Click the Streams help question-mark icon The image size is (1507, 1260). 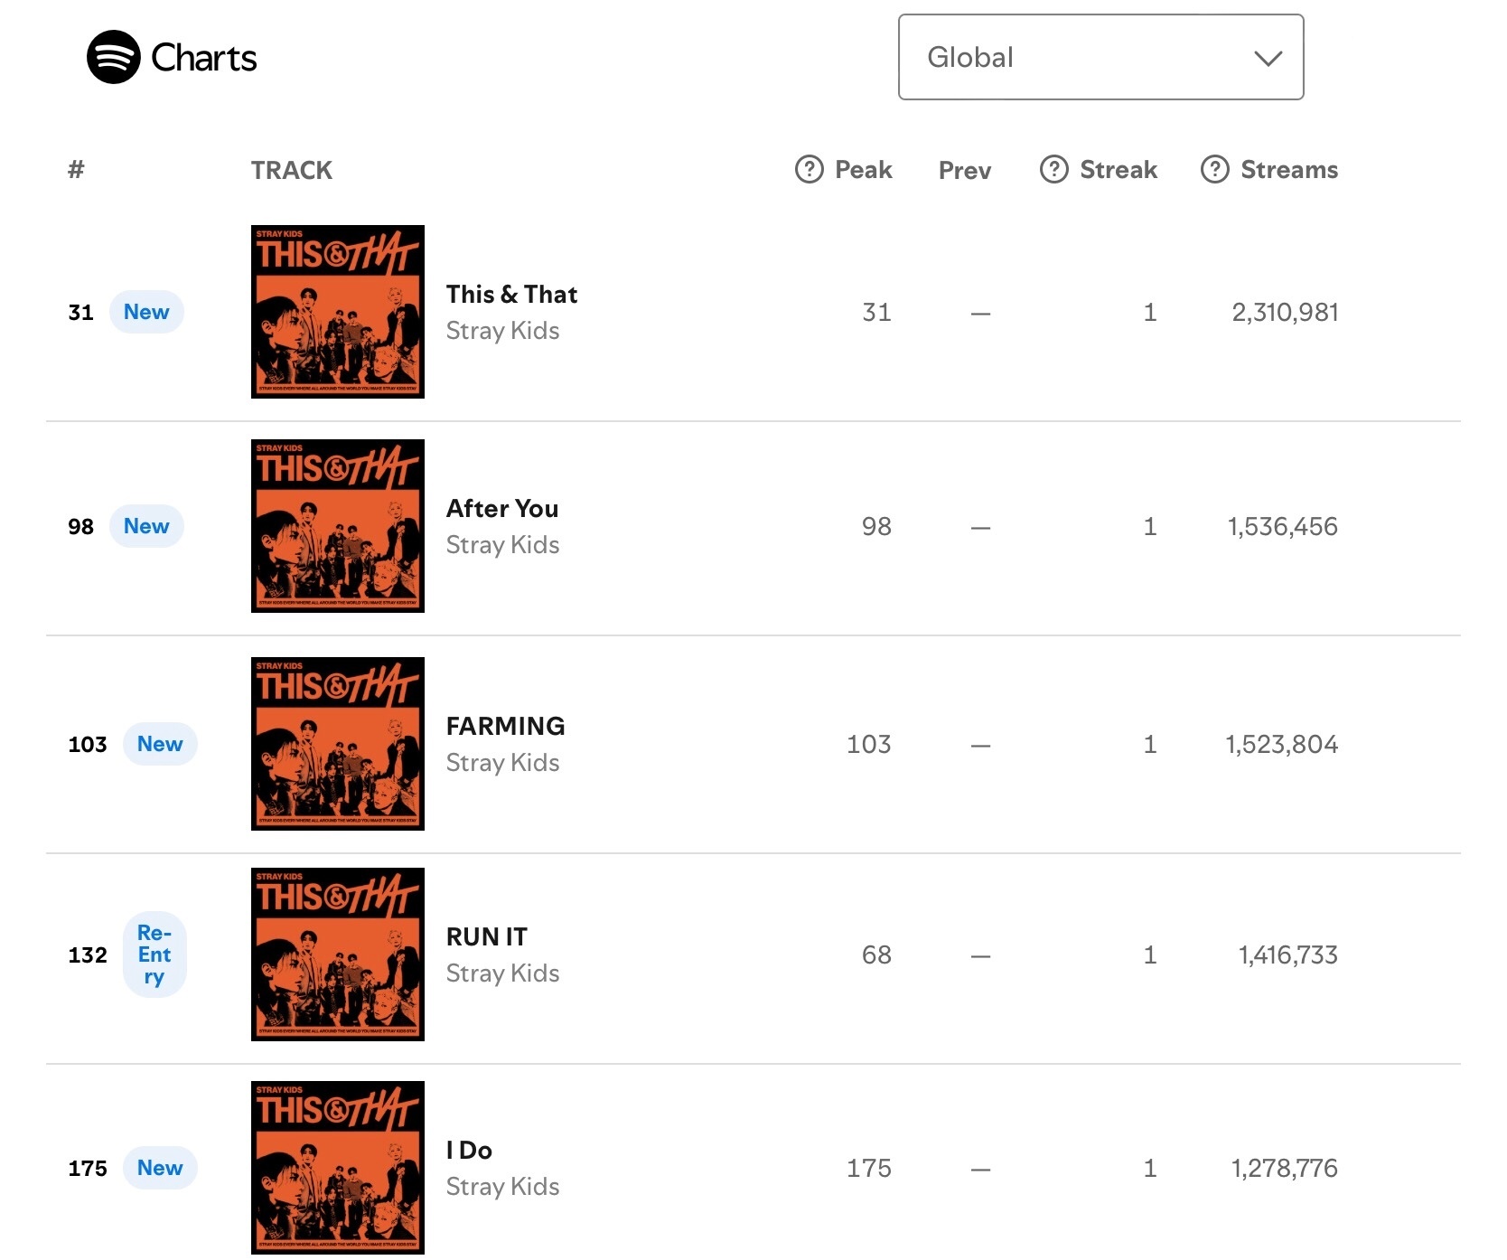tap(1214, 169)
